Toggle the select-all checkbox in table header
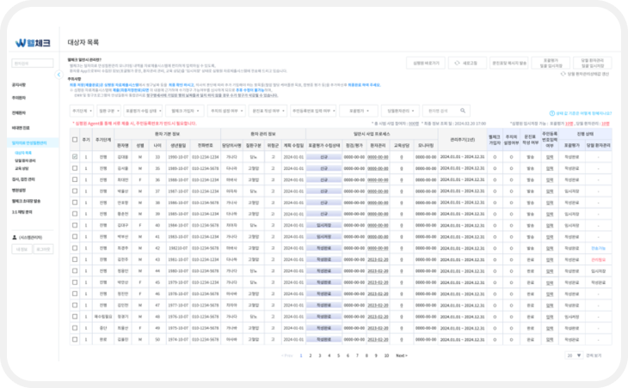The width and height of the screenshot is (628, 388). coord(75,139)
